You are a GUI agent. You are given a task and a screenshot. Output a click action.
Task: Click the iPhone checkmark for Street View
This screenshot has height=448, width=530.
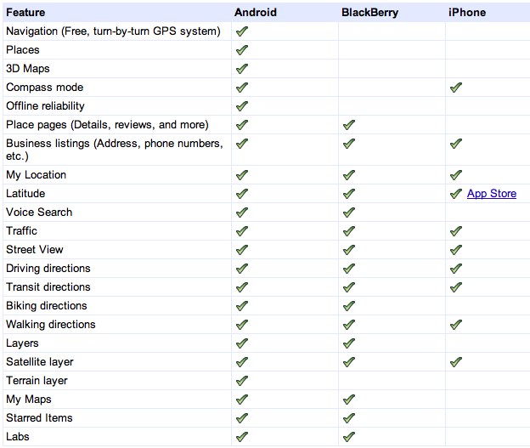pyautogui.click(x=456, y=250)
